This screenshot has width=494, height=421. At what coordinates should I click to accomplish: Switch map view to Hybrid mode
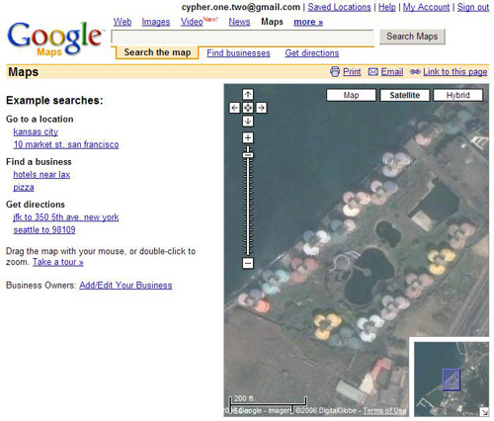458,95
